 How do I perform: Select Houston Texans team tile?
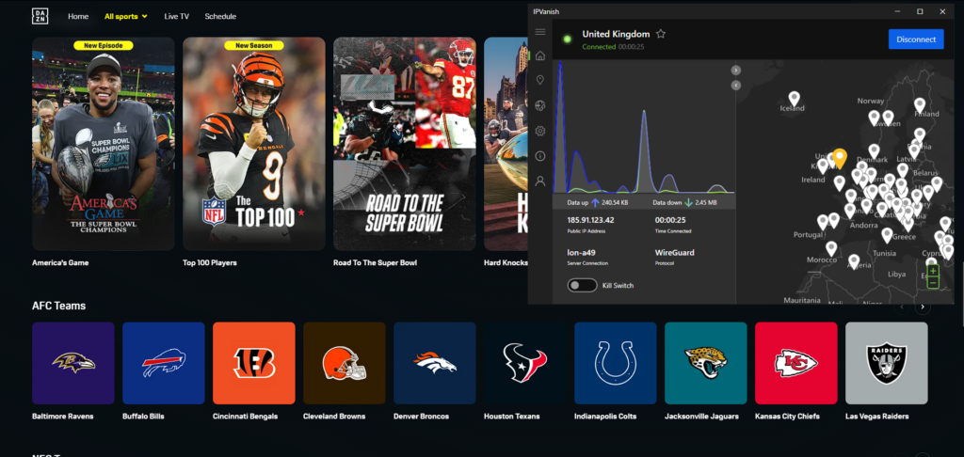coord(525,363)
